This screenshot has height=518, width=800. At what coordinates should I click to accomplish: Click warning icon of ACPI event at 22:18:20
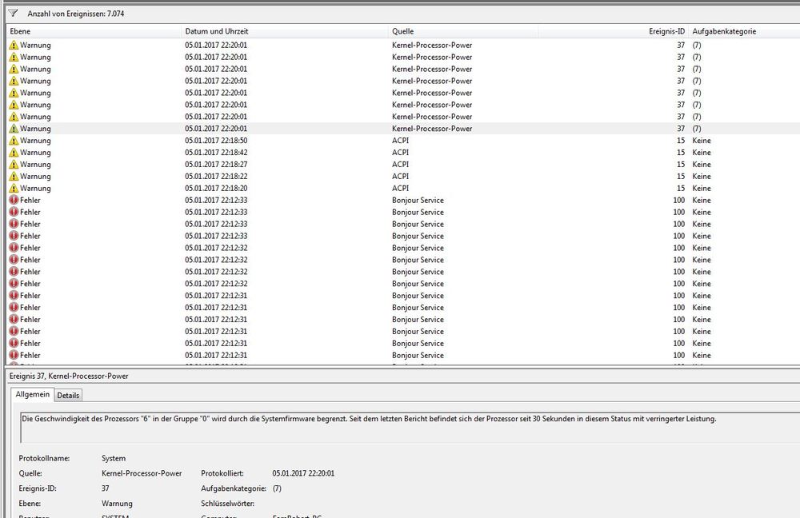coord(13,189)
